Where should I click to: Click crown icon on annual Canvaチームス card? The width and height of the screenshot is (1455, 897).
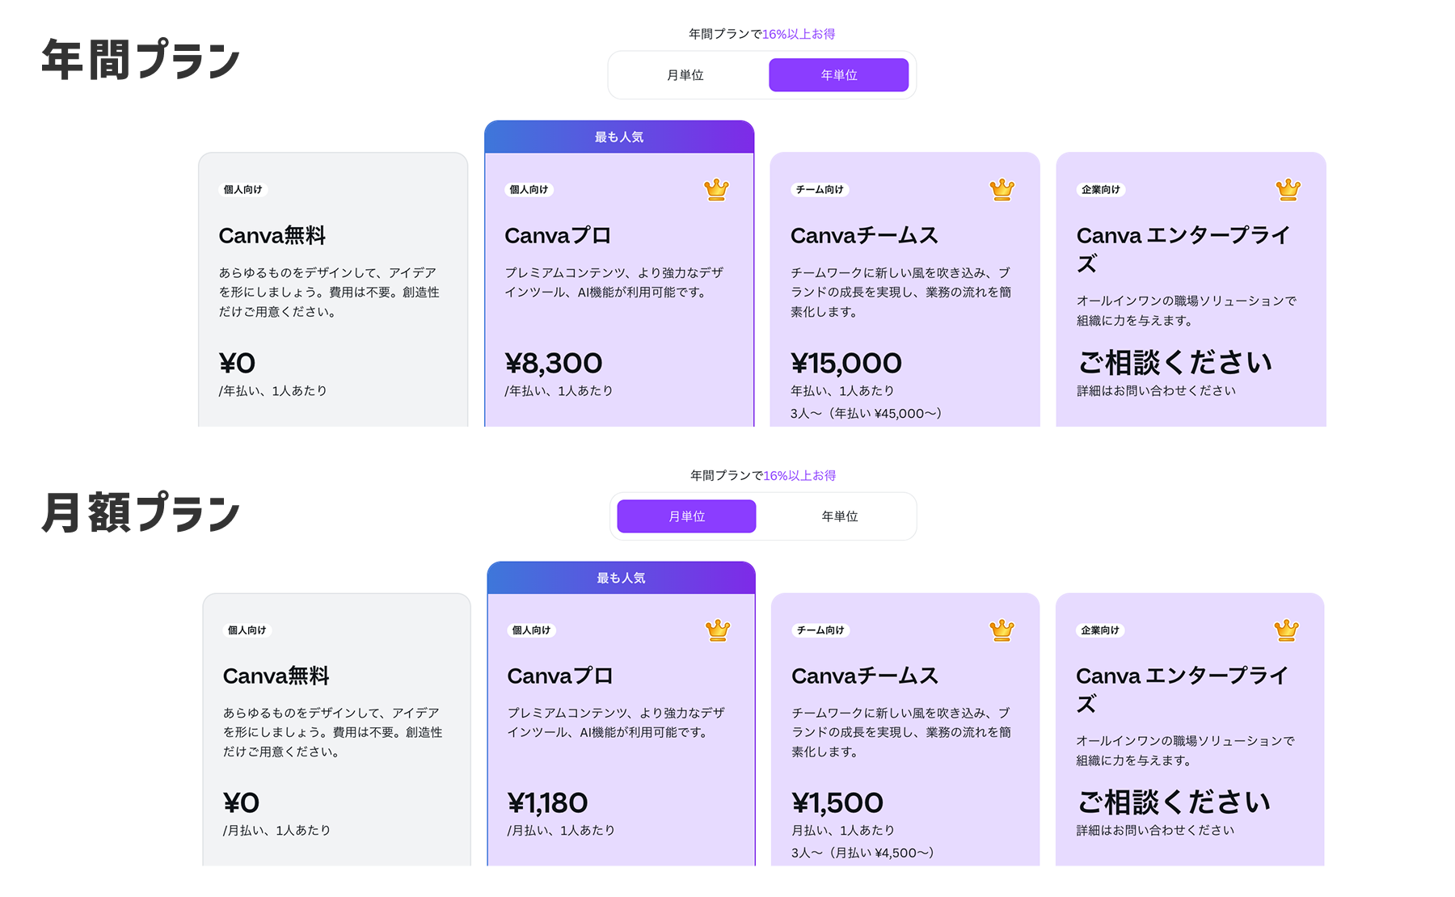(x=1002, y=190)
